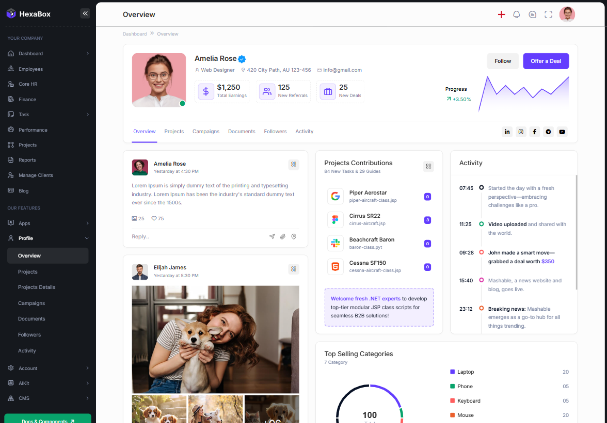This screenshot has width=607, height=423.
Task: Like the Amelia Rose post heart
Action: point(154,218)
